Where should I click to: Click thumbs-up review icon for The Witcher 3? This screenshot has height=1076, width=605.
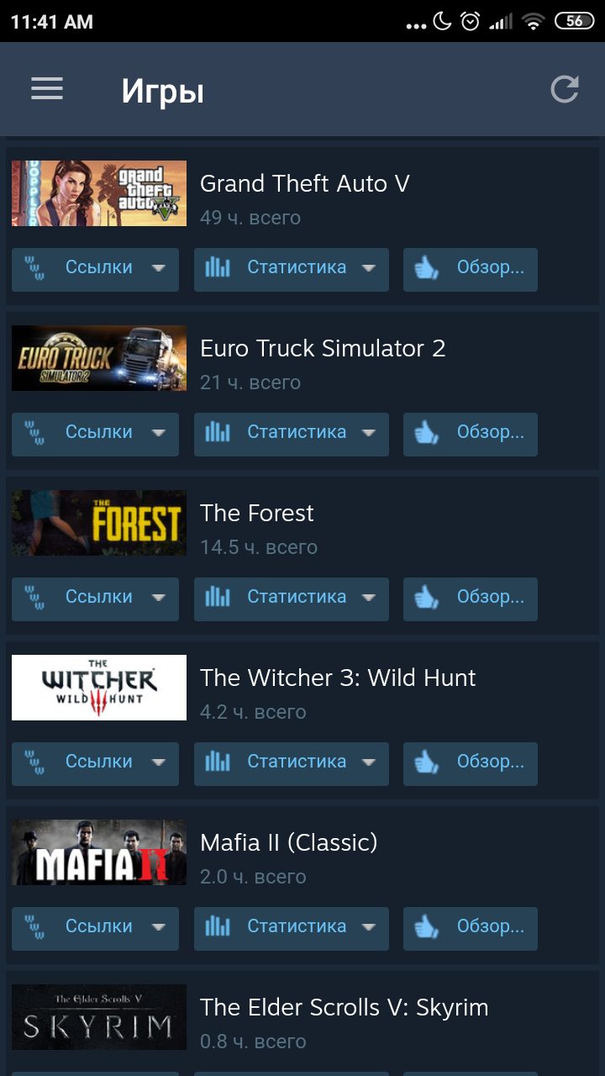click(x=427, y=762)
